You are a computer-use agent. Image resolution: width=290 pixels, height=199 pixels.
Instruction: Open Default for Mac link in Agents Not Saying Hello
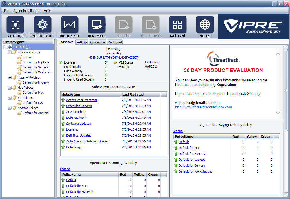pyautogui.click(x=189, y=148)
